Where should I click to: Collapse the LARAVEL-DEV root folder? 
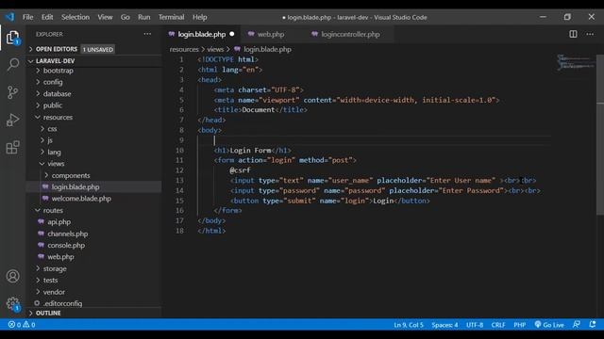[x=56, y=61]
